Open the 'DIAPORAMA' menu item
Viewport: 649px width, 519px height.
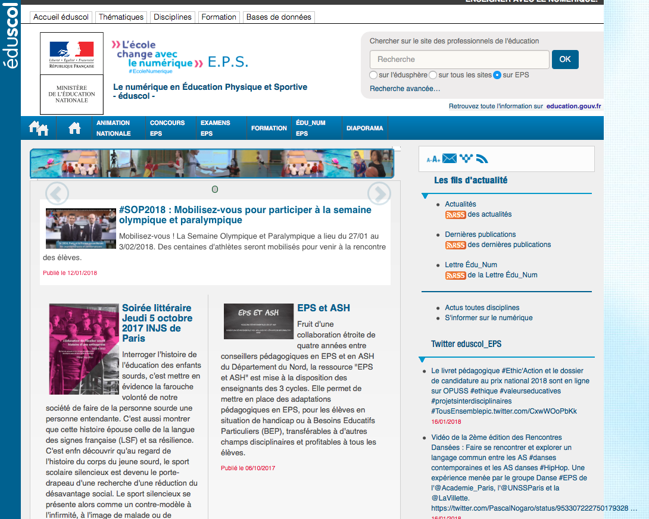364,127
